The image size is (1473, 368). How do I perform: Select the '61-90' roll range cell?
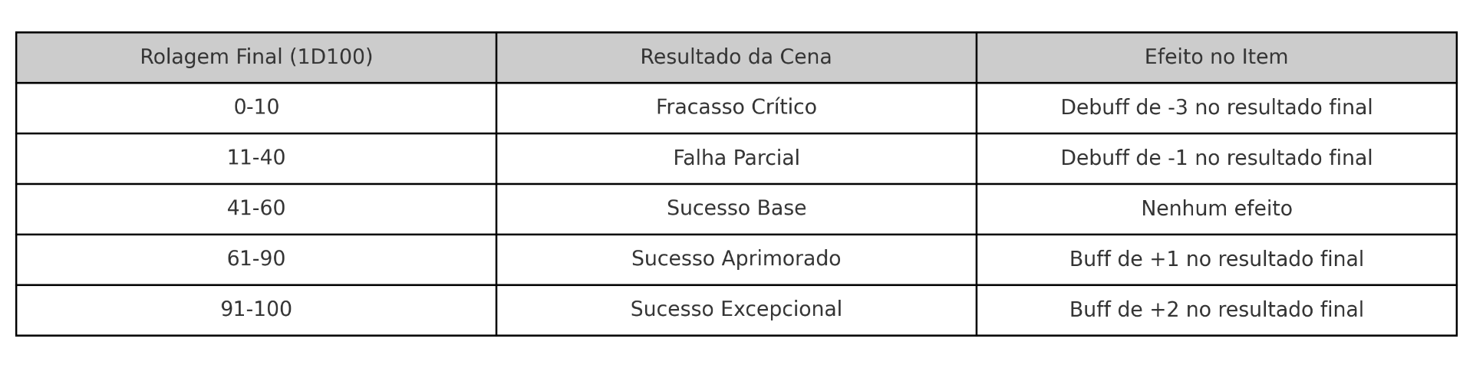[x=256, y=259]
